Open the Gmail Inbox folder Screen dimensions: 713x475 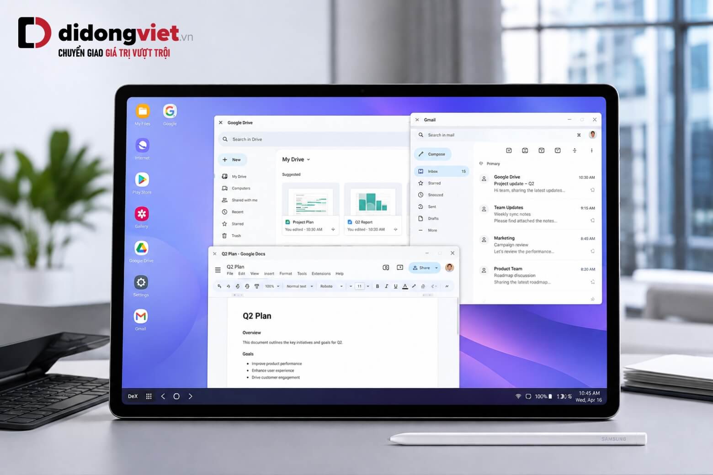point(442,171)
